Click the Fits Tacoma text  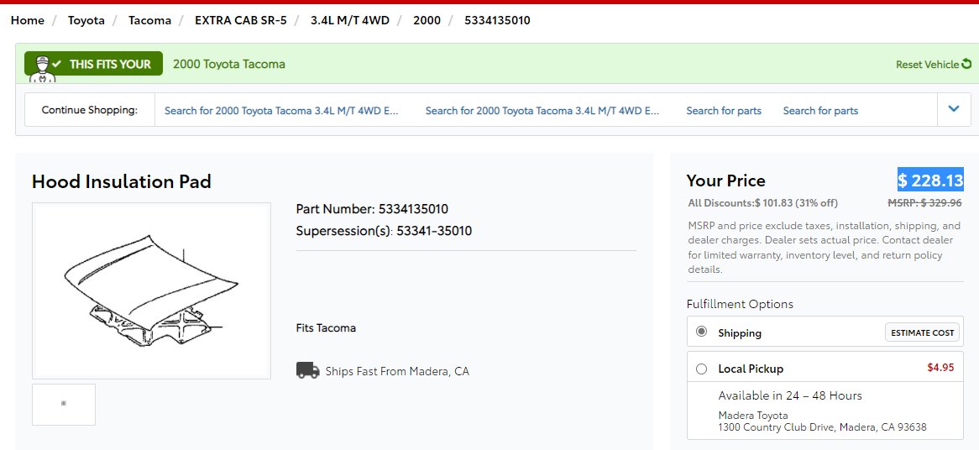pos(326,327)
